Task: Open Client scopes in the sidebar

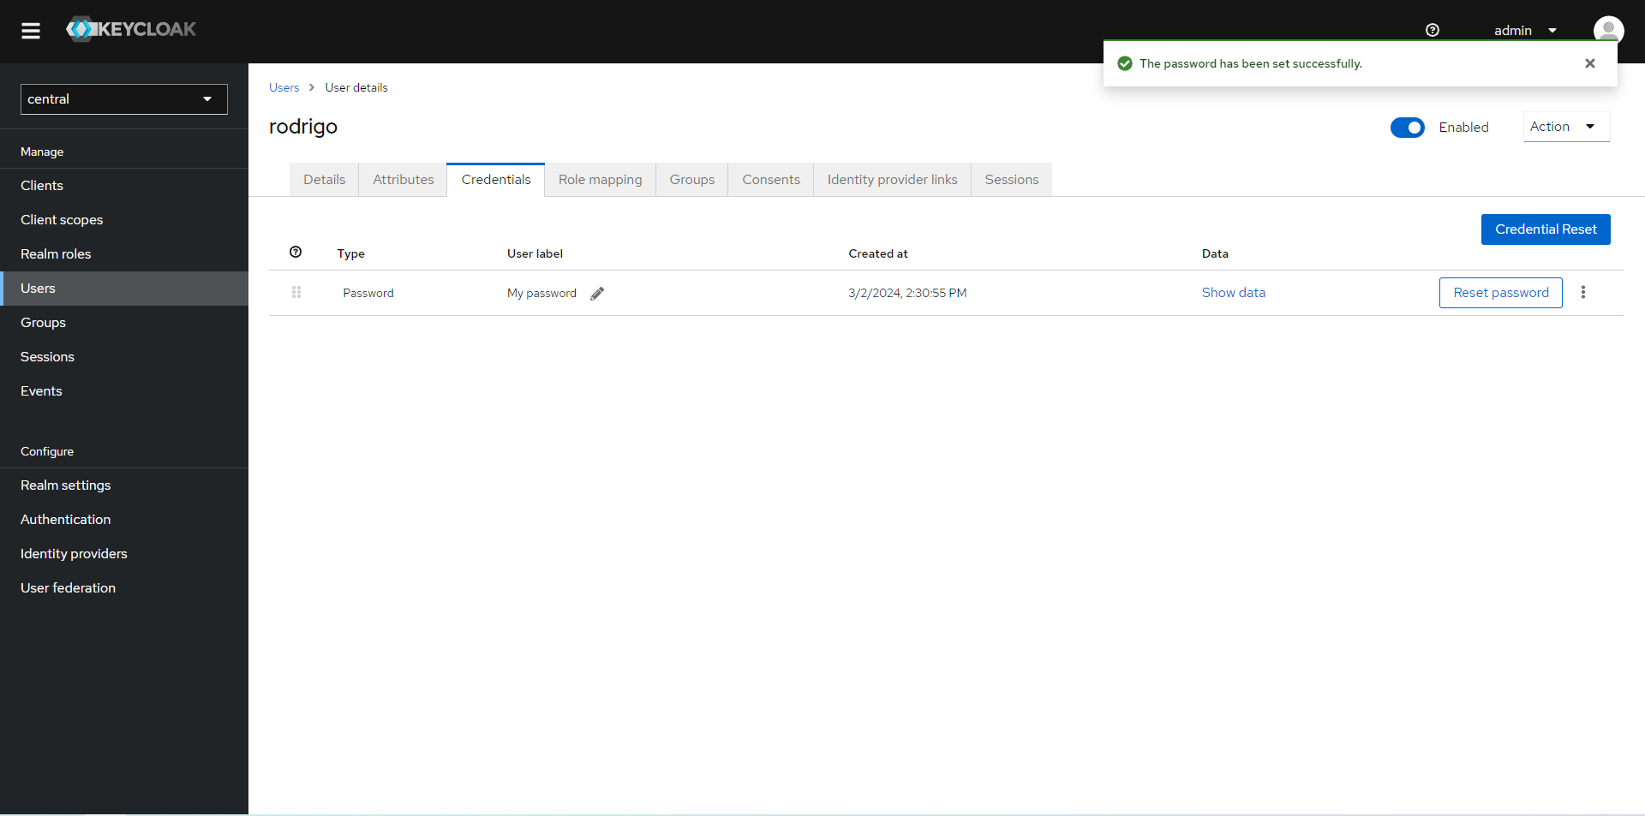Action: tap(124, 220)
